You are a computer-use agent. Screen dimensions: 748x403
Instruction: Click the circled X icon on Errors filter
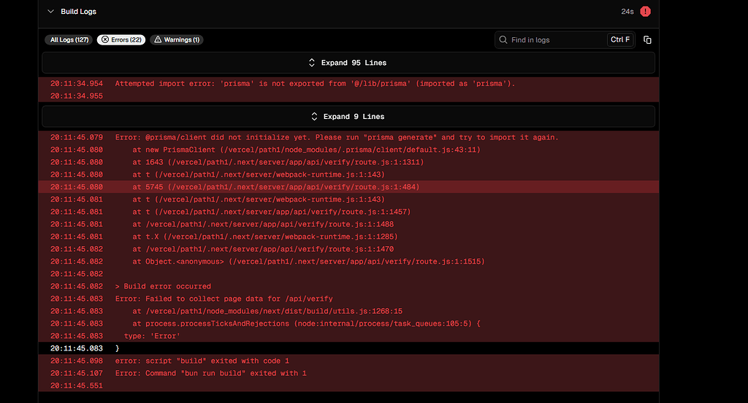click(105, 39)
